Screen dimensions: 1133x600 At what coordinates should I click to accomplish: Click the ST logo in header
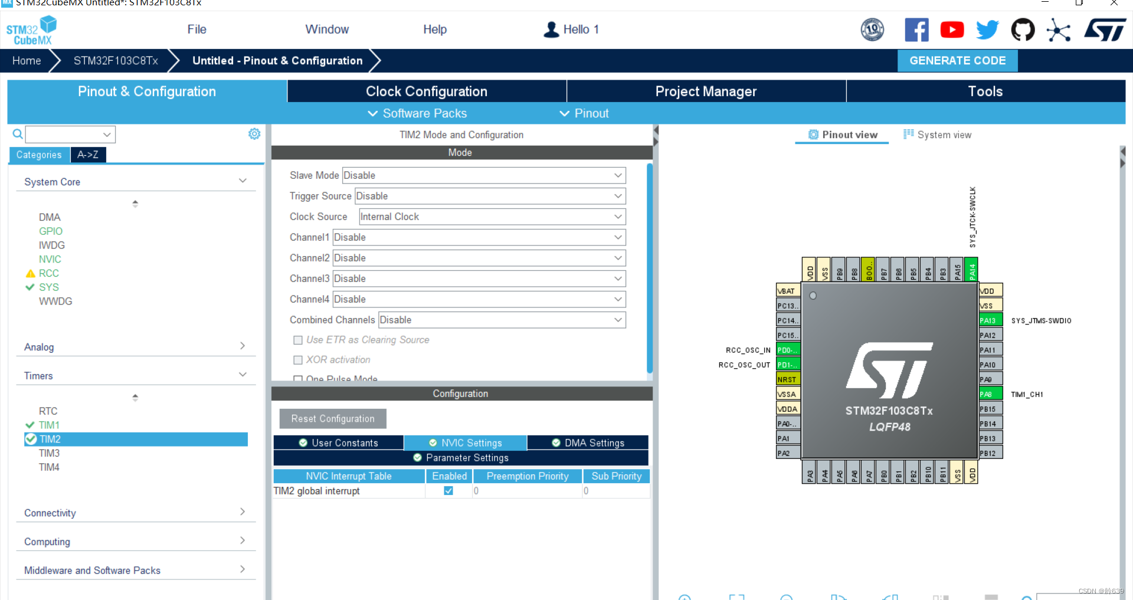point(1105,29)
